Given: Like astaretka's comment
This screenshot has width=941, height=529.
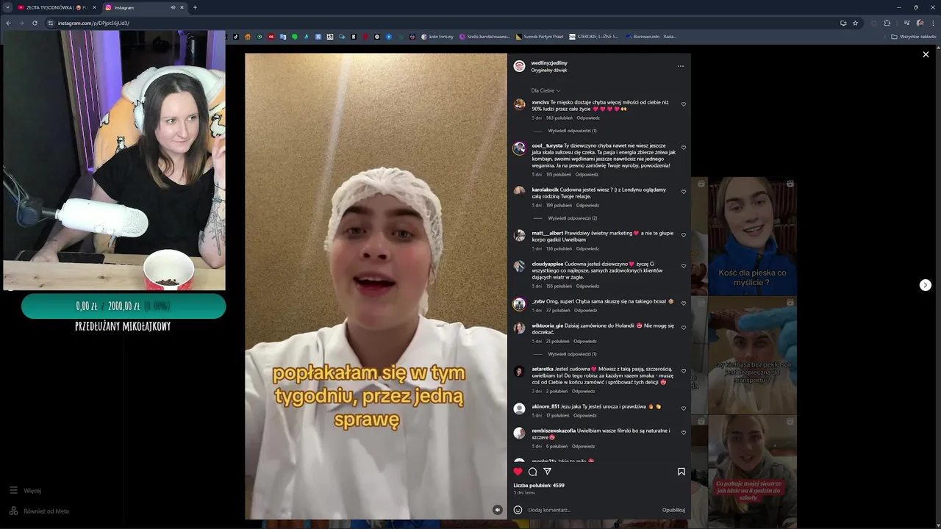Looking at the screenshot, I should (x=684, y=371).
